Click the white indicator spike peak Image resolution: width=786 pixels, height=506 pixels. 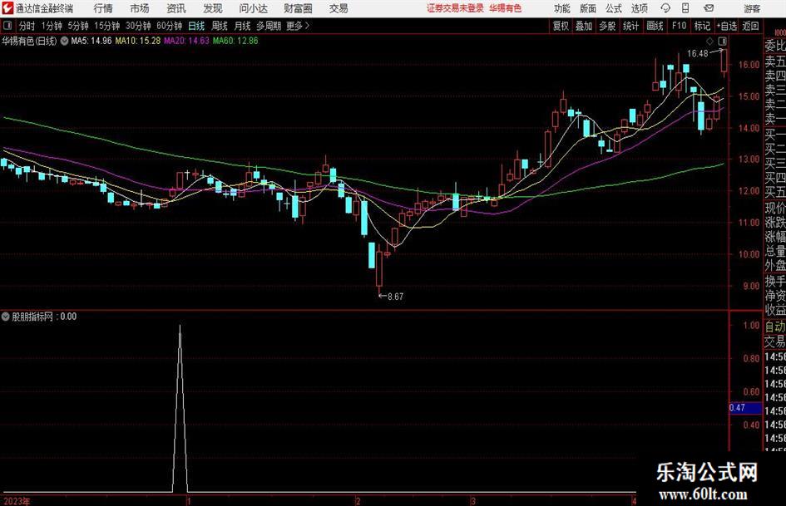(180, 327)
